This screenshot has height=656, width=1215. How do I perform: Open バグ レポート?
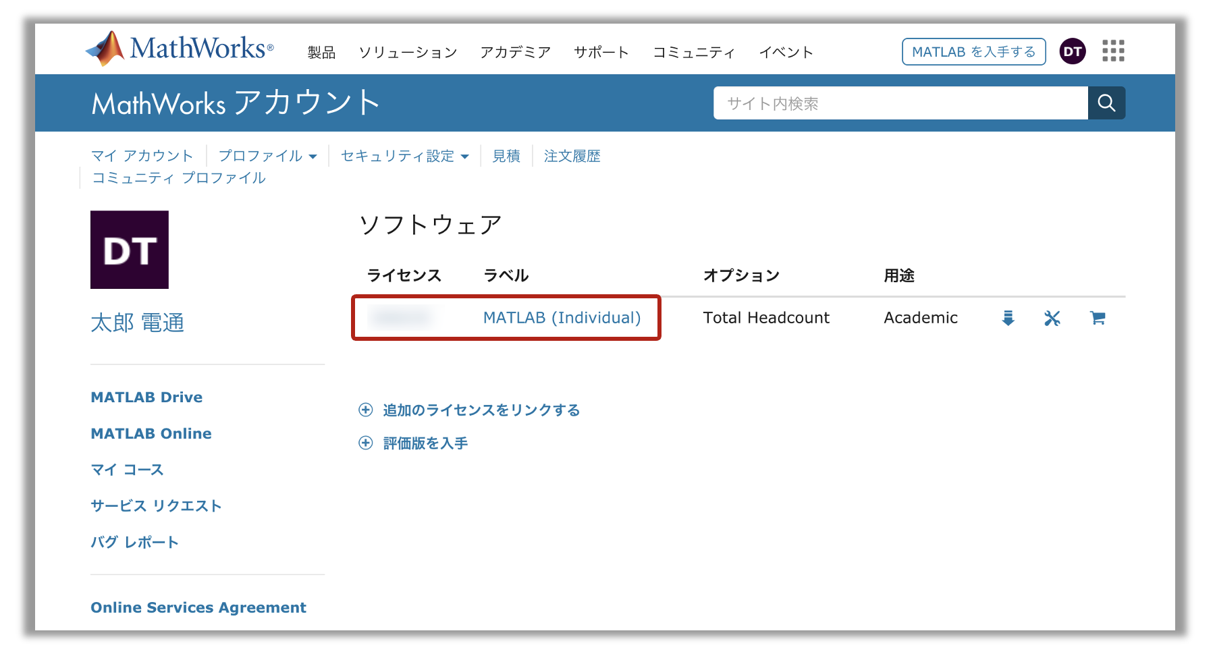[135, 542]
